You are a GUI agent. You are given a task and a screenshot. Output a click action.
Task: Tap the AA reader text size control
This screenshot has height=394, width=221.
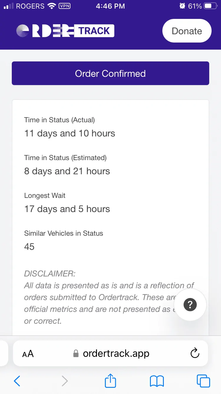pos(28,354)
